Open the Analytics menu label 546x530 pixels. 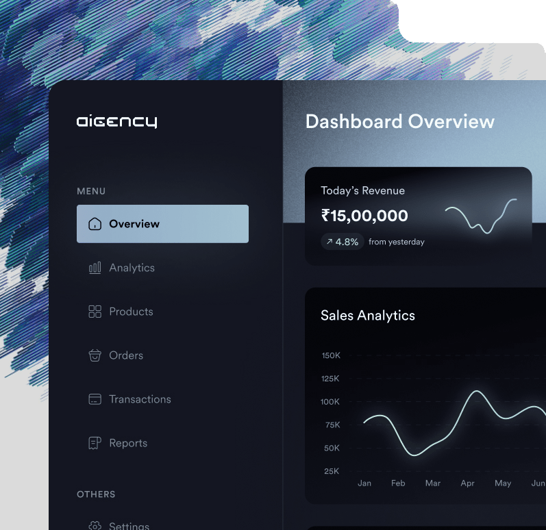[132, 268]
